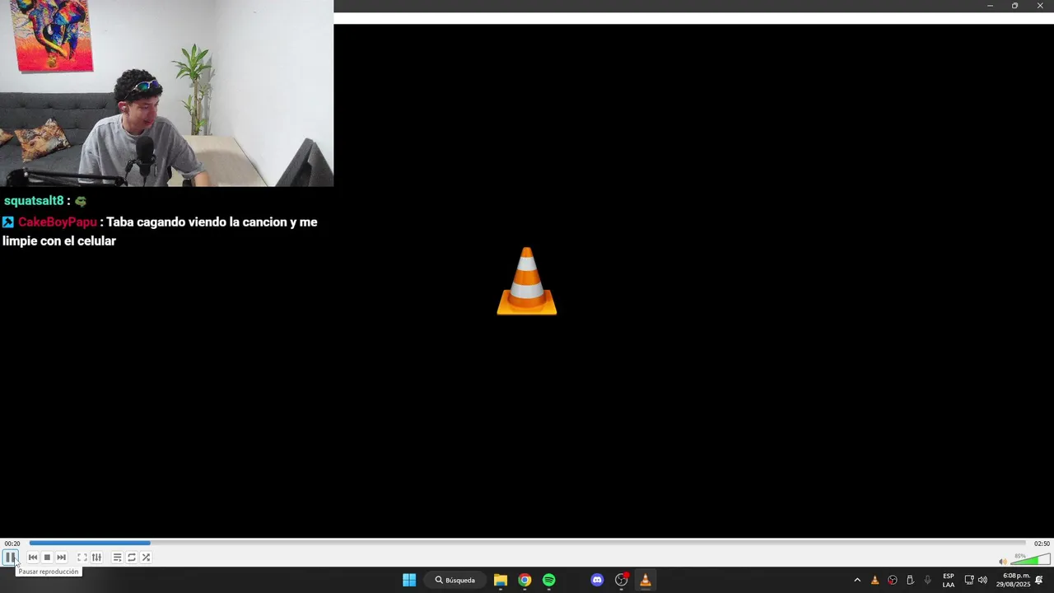Viewport: 1054px width, 593px height.
Task: Toggle VLC fullscreen mode
Action: tap(82, 558)
